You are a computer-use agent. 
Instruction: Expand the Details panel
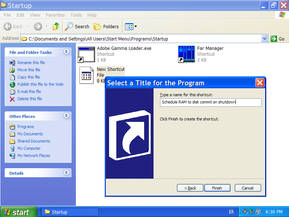click(x=66, y=173)
